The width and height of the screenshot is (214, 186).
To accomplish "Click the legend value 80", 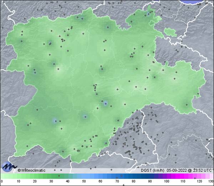I will pyautogui.click(x=134, y=181).
